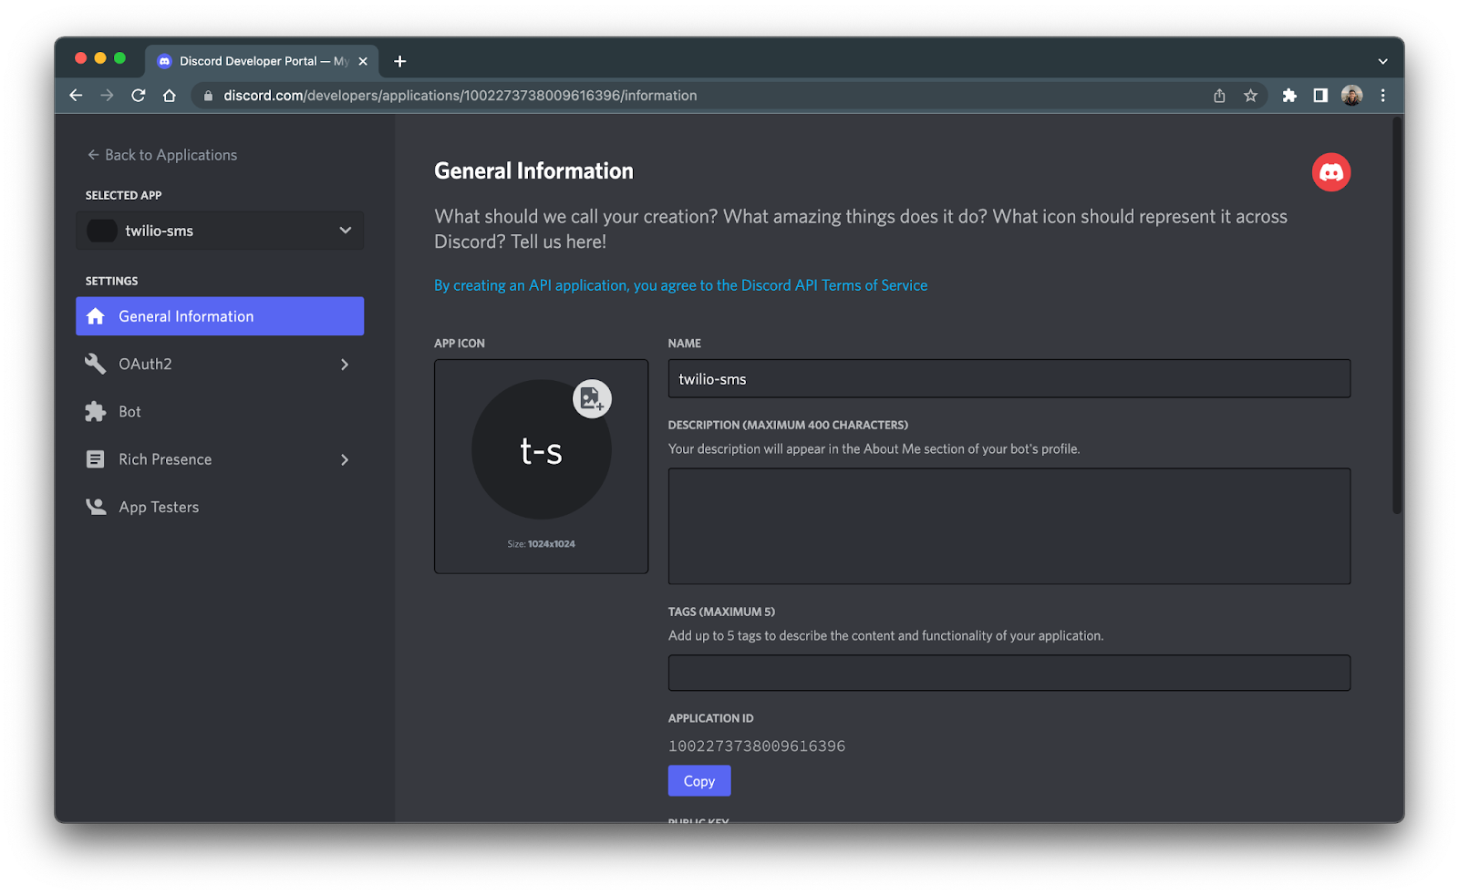Open the twilio-sms app selector dropdown
1459x895 pixels.
click(x=220, y=231)
